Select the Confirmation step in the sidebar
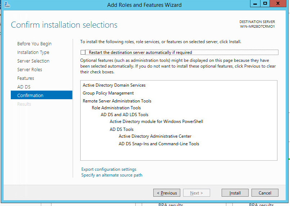This screenshot has height=206, width=290. point(30,96)
